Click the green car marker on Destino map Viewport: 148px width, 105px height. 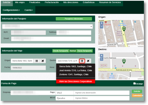(124, 61)
